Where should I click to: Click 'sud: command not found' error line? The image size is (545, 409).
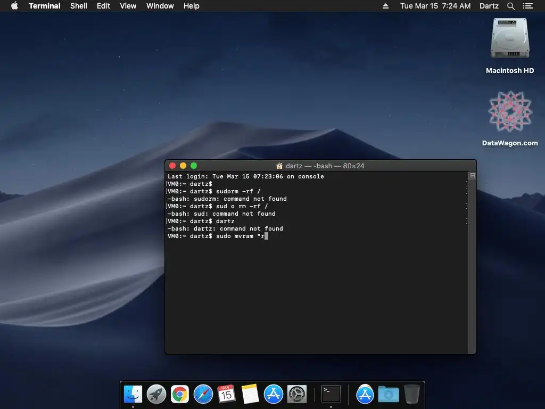[x=221, y=214]
